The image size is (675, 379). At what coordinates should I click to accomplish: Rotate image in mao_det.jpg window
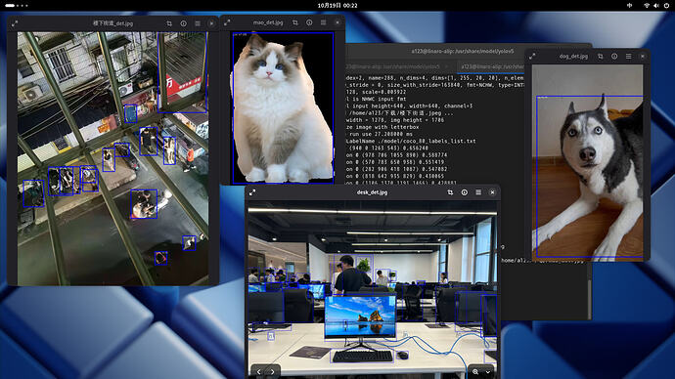tap(295, 22)
